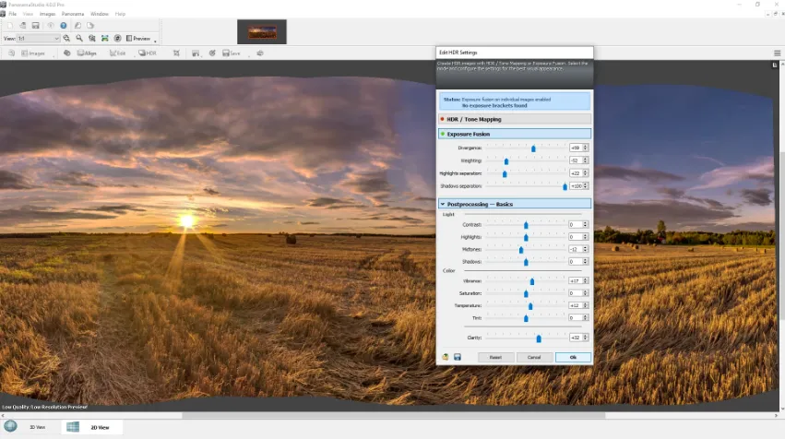This screenshot has height=439, width=785.
Task: Open the Panorama menu
Action: click(73, 14)
